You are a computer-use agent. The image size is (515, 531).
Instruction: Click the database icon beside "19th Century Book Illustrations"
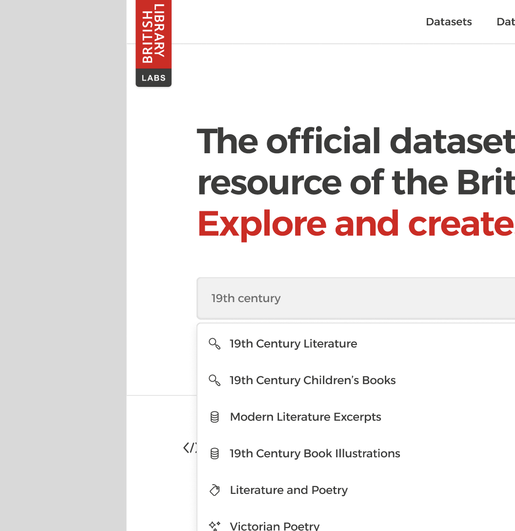214,453
